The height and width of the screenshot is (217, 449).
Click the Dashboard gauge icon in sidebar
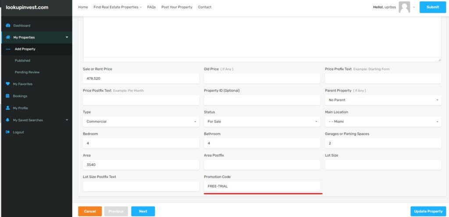coord(8,26)
